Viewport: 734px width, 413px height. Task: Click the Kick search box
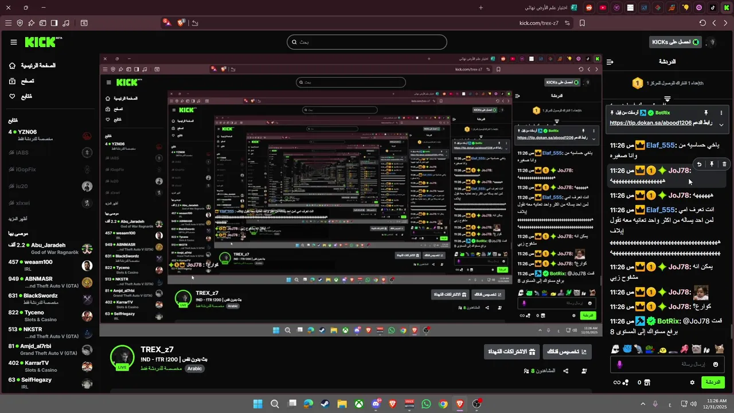tap(366, 42)
